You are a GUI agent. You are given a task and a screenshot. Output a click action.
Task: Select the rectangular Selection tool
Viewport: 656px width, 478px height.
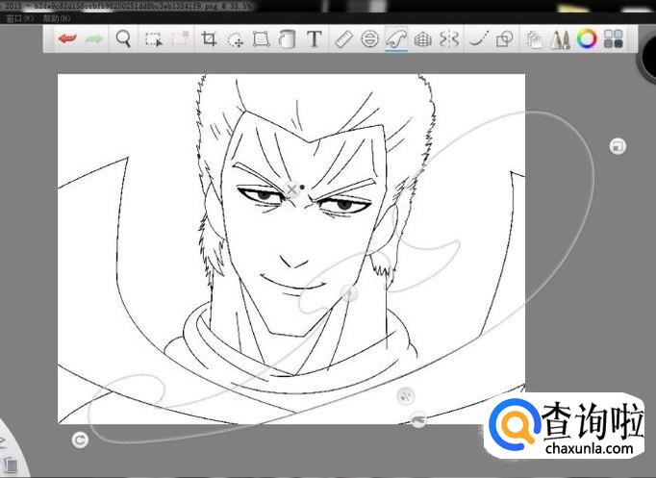[x=153, y=39]
